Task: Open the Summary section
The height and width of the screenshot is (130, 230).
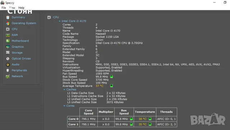Action: point(18,17)
